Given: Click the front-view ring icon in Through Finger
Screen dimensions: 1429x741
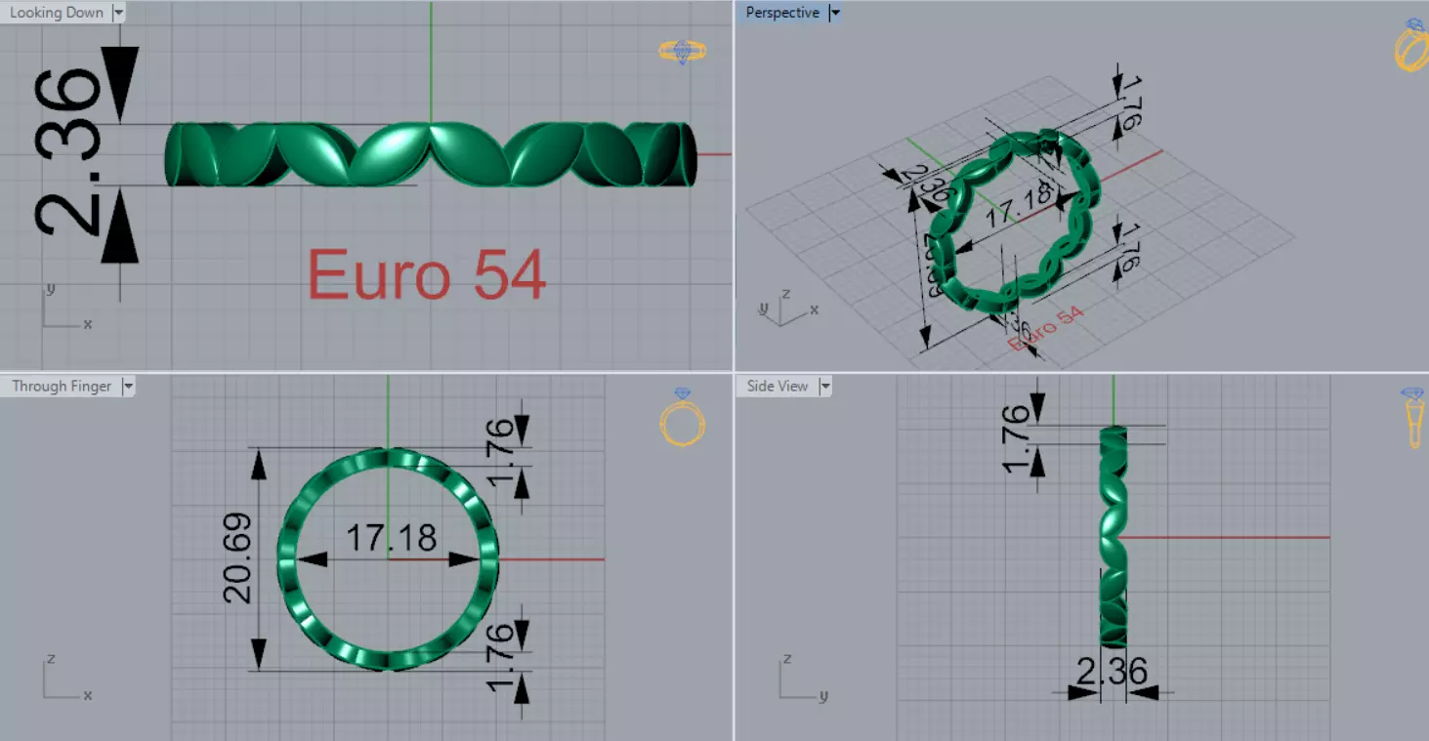Looking at the screenshot, I should tap(682, 417).
